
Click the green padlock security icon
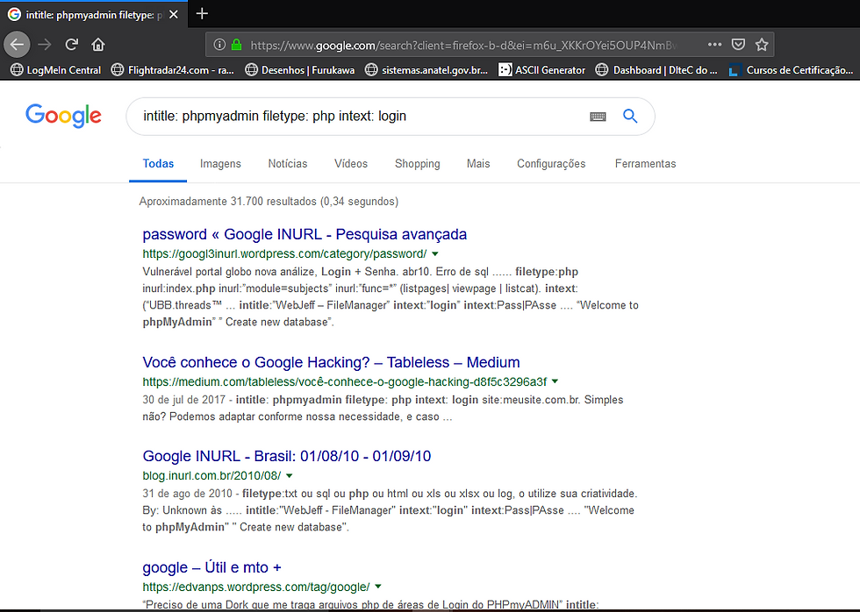[x=236, y=45]
